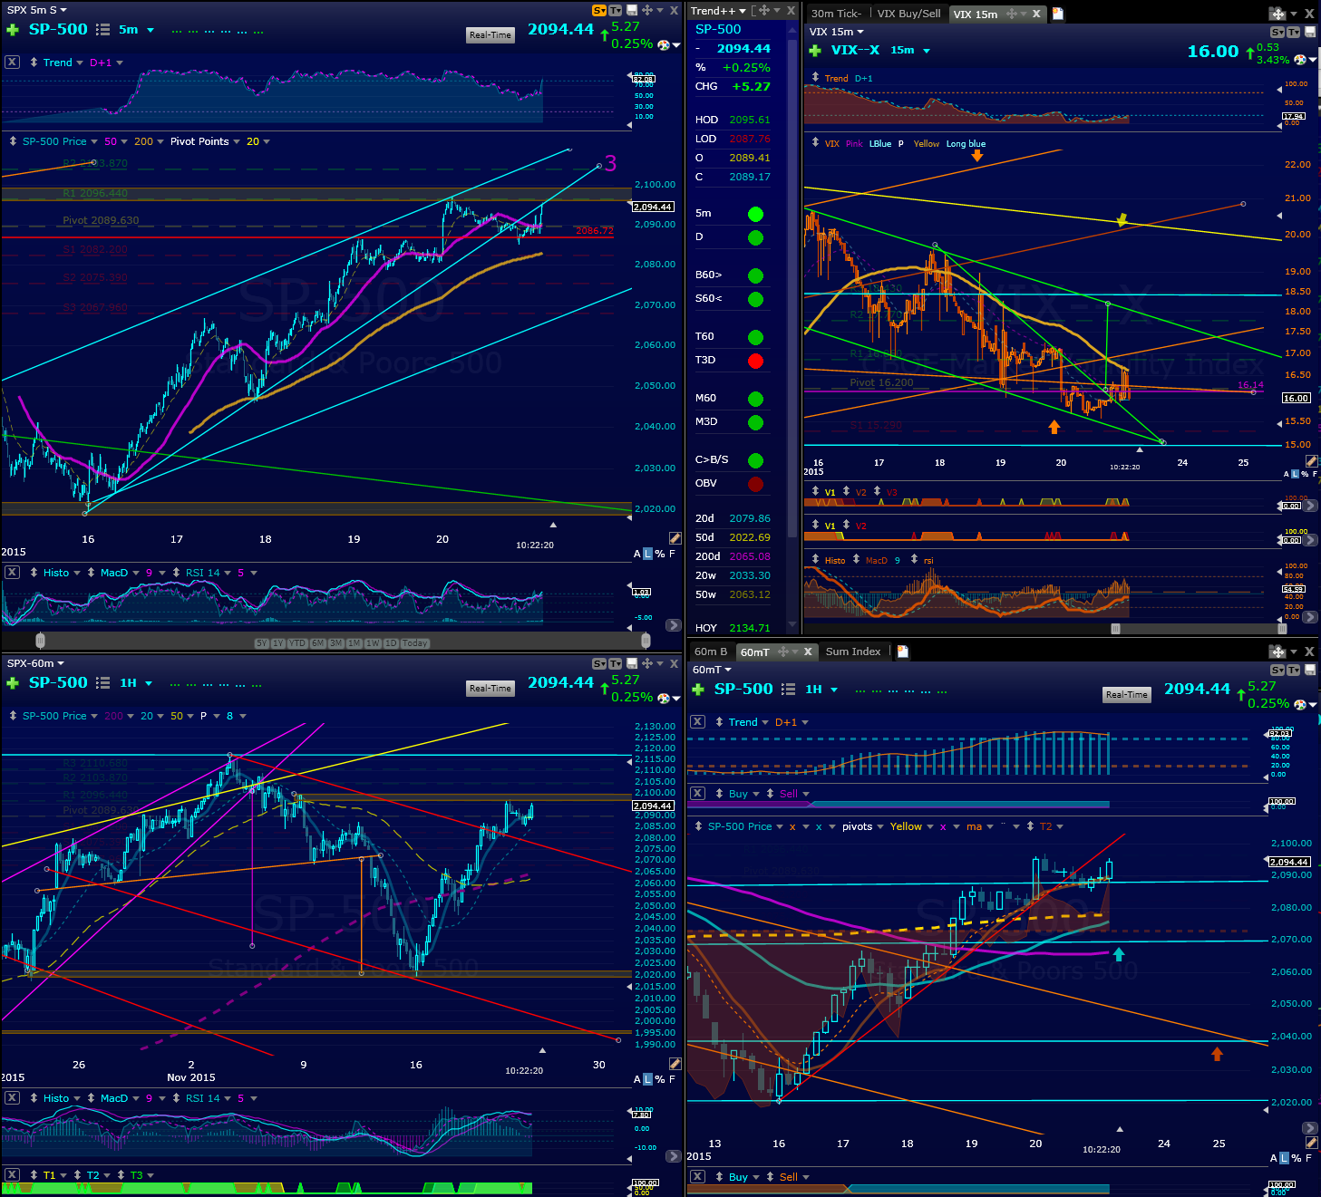
Task: Switch to the 60m B tab
Action: [711, 652]
